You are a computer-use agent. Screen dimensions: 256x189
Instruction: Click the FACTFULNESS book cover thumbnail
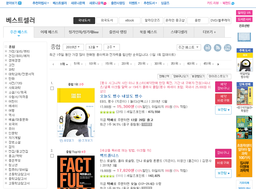(76, 172)
